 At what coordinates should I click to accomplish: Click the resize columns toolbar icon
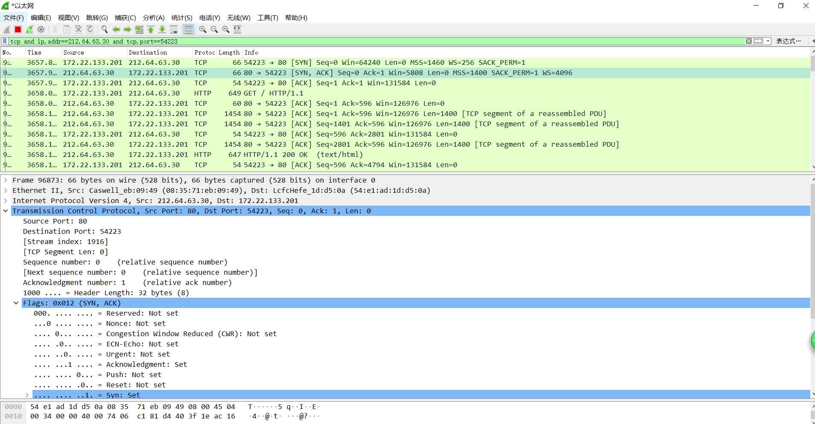(x=237, y=29)
